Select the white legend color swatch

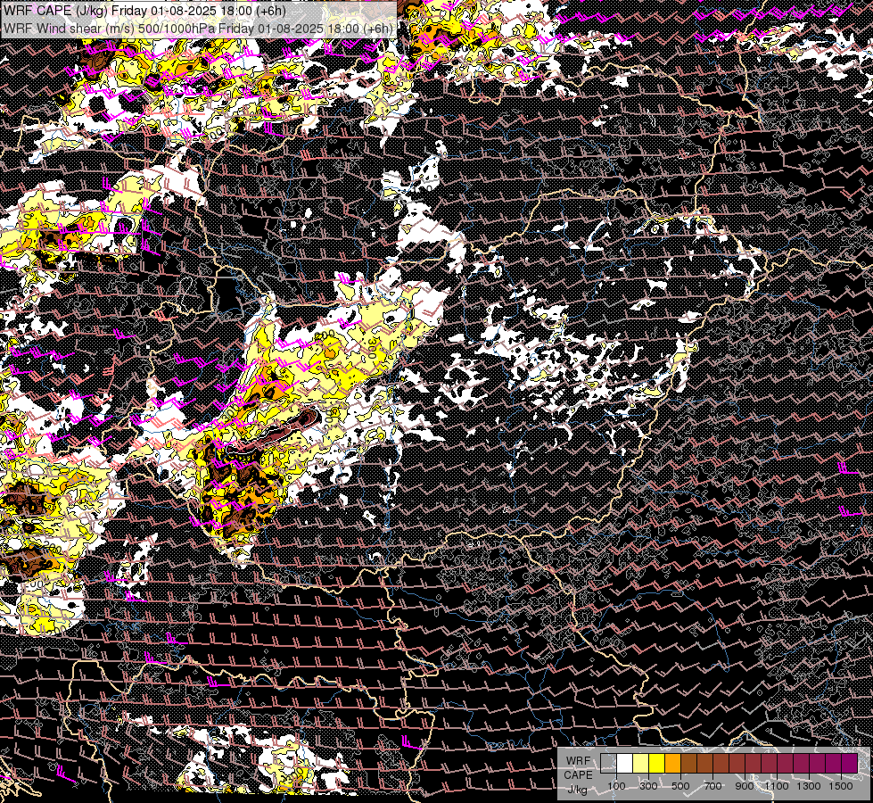pos(625,763)
